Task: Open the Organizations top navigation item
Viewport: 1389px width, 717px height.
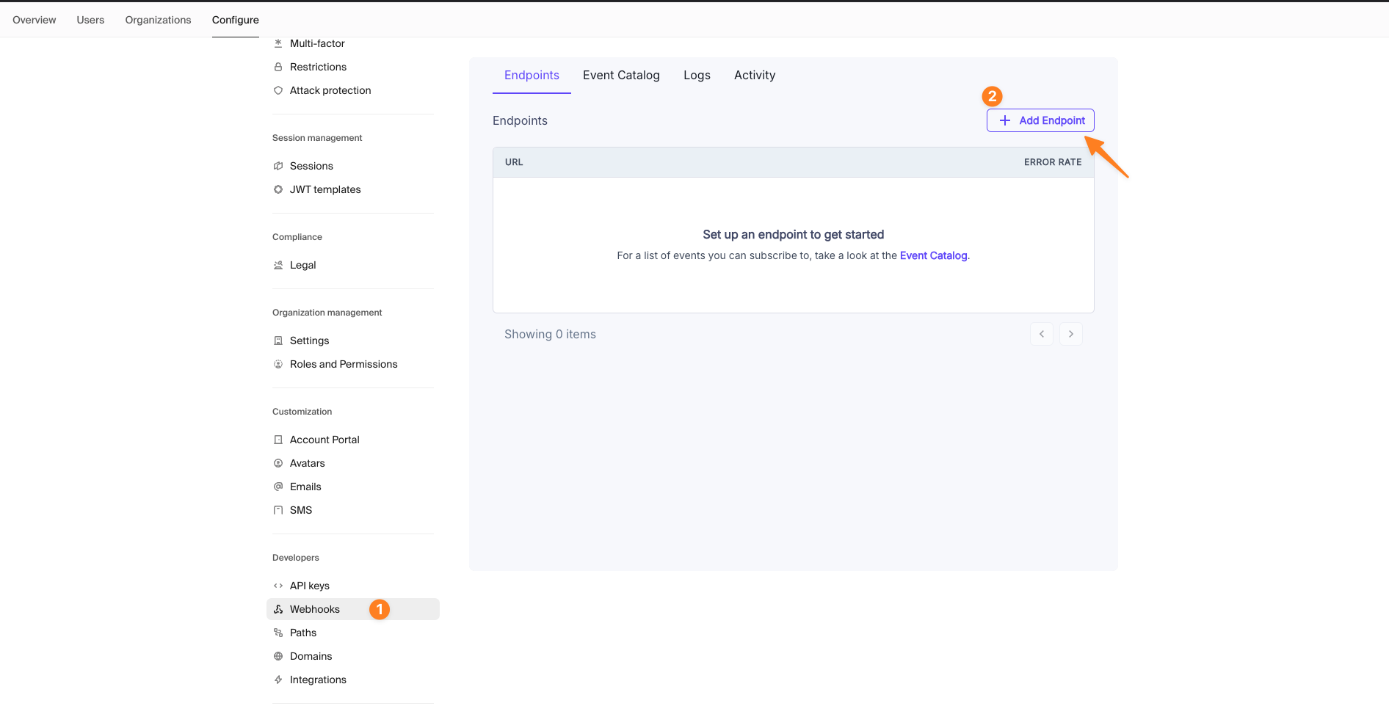Action: pos(158,20)
